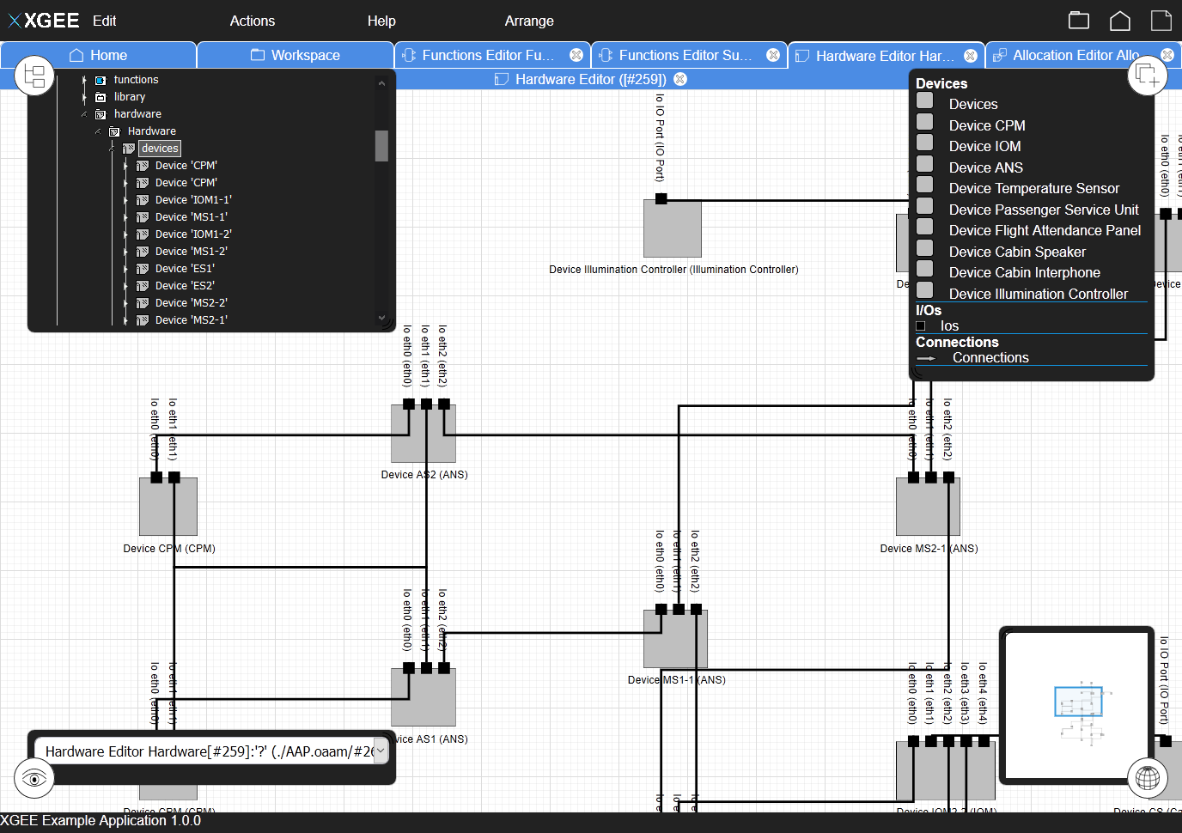Viewport: 1182px width, 833px height.
Task: Open the Arrange menu
Action: [x=529, y=21]
